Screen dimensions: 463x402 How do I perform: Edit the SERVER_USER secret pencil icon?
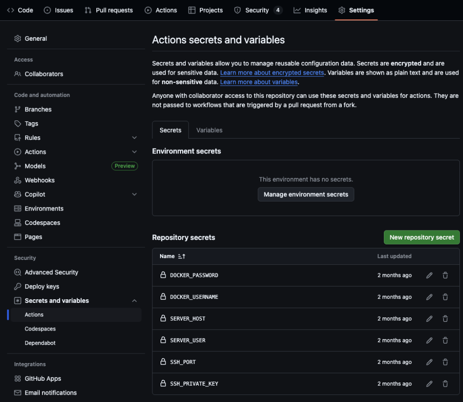pos(430,340)
